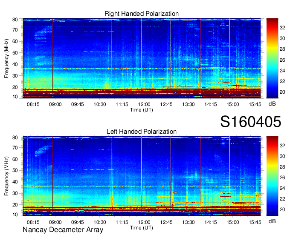
Task: Click the "Right Handed Polarization" plot title
Action: (x=142, y=14)
